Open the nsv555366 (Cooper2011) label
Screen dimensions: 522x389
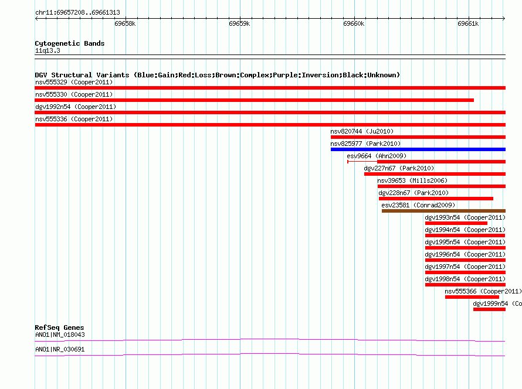coord(483,291)
